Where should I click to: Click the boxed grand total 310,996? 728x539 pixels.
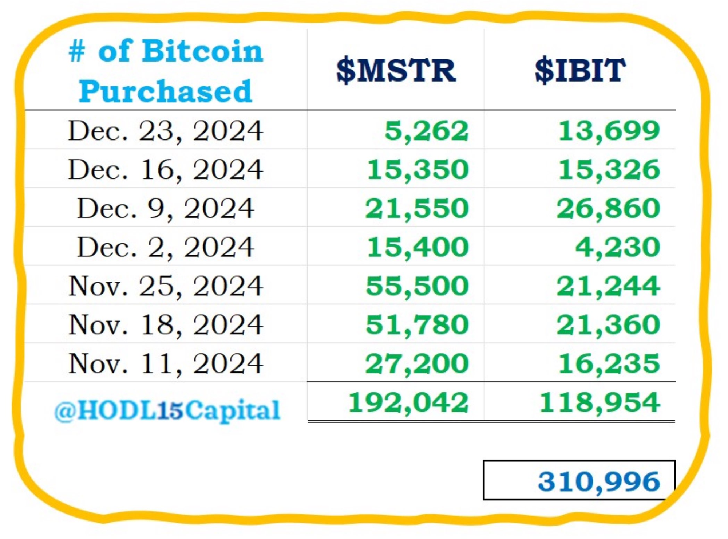[579, 480]
